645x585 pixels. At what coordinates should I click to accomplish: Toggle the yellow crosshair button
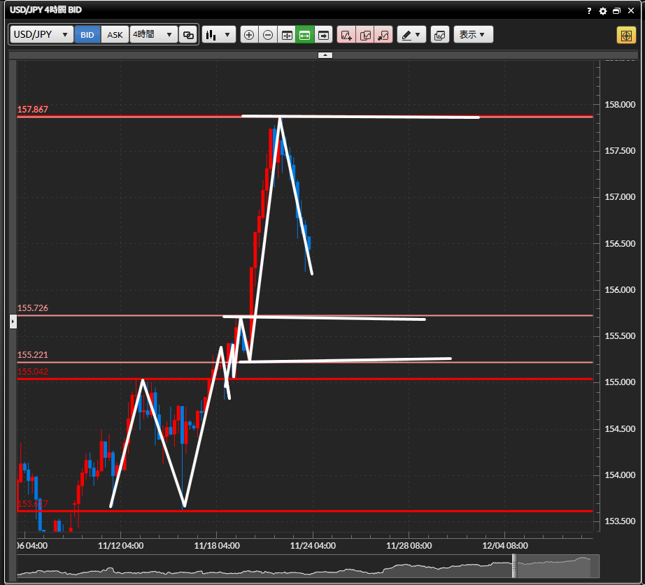click(625, 35)
